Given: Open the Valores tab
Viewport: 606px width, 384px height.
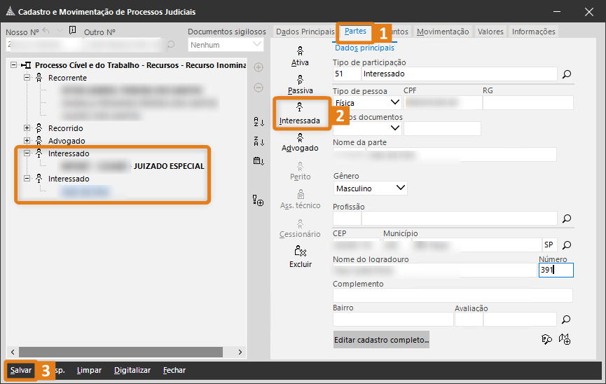Looking at the screenshot, I should coord(490,32).
